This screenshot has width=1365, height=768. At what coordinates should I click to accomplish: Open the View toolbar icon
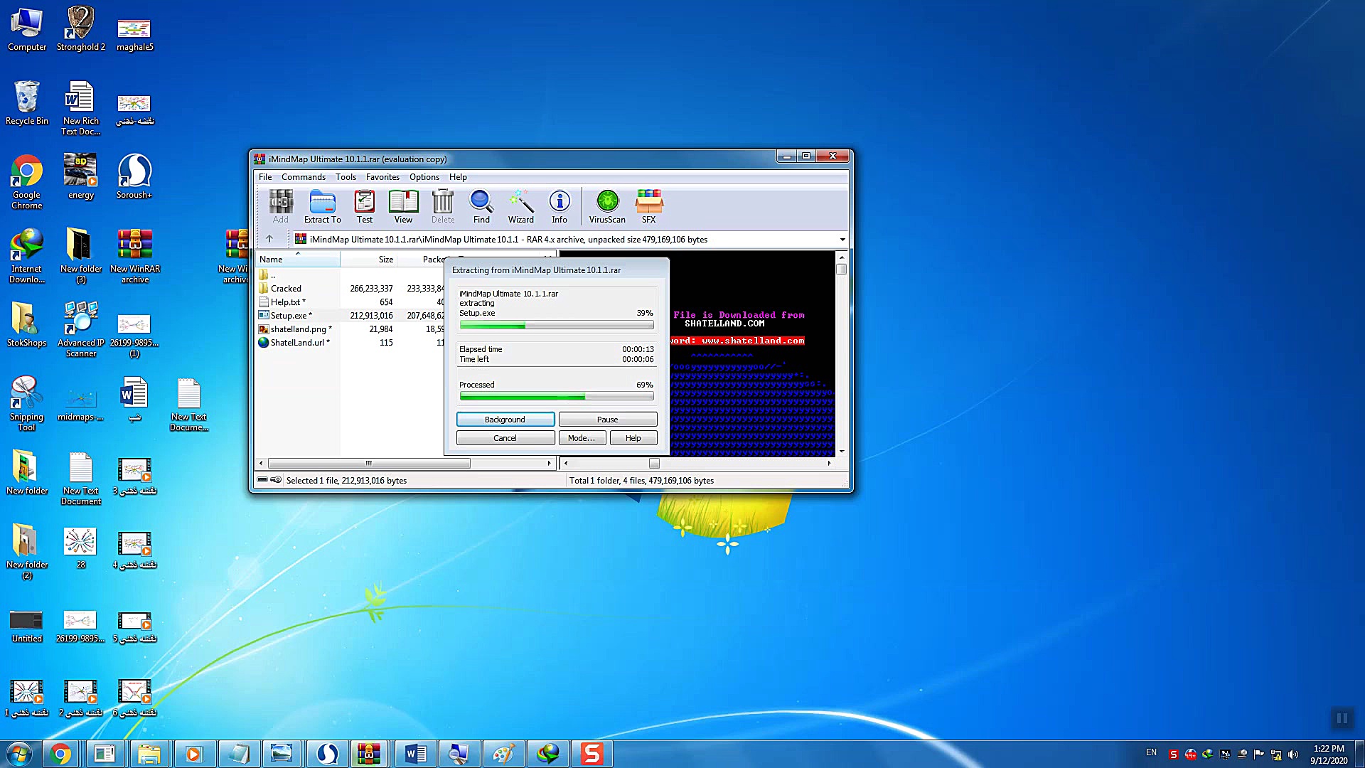403,207
